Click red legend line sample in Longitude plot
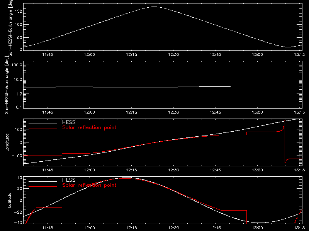The image size is (309, 231). pyautogui.click(x=43, y=129)
